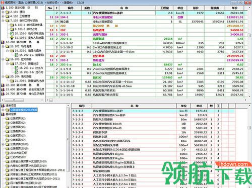Viewport: 252px width, 188px height.
Task: Collapse tree node 7. 103
Action: pyautogui.click(x=3, y=21)
